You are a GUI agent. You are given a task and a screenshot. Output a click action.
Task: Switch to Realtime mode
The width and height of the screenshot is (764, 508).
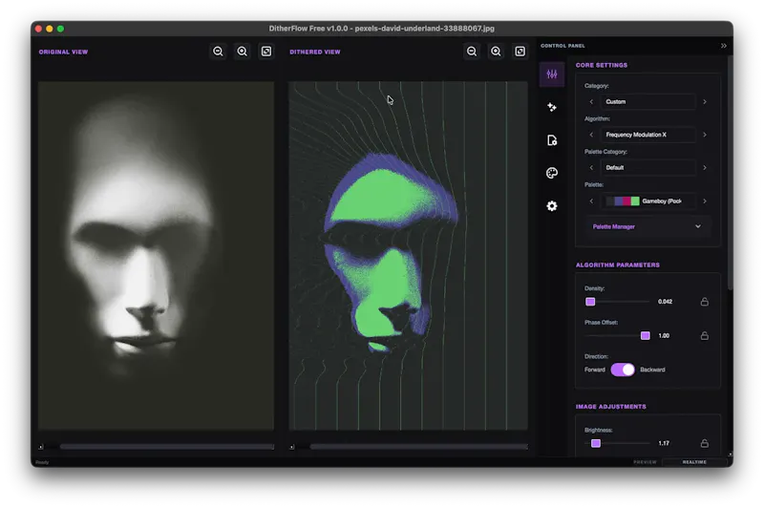click(x=694, y=462)
